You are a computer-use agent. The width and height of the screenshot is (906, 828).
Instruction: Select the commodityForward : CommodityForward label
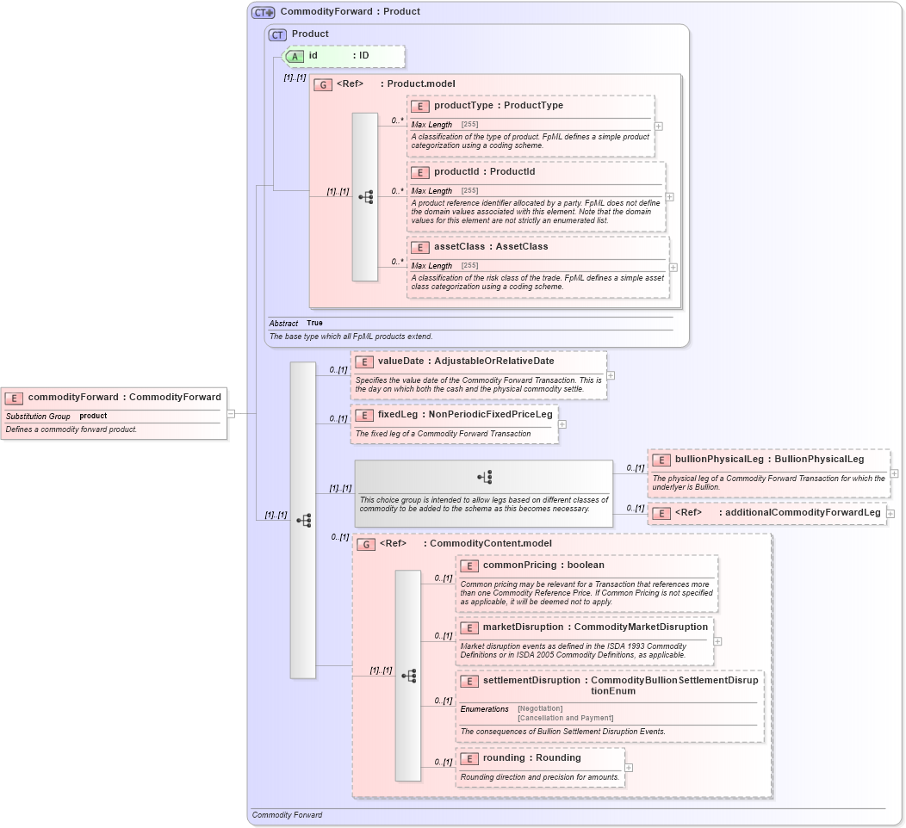click(125, 398)
